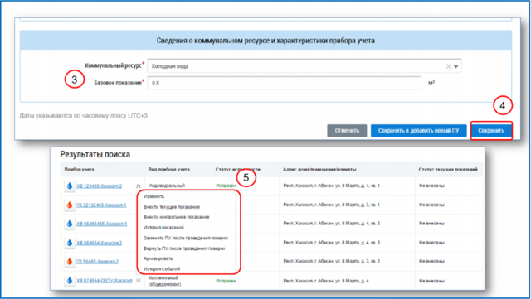Click the blue water drop icon for ХВ 123456-Хакасия-2
Screen dimensions: 531x299
pyautogui.click(x=70, y=186)
